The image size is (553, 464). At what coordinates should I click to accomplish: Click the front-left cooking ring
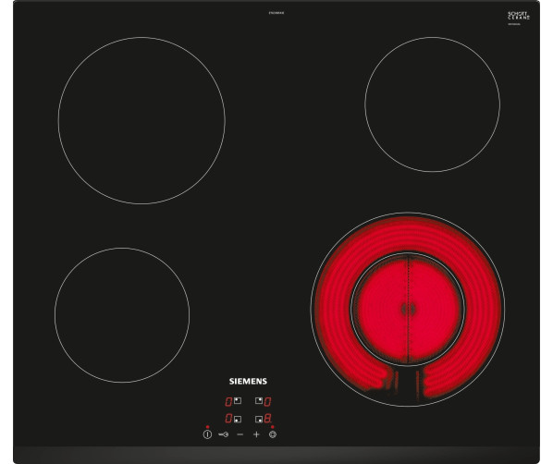122,315
